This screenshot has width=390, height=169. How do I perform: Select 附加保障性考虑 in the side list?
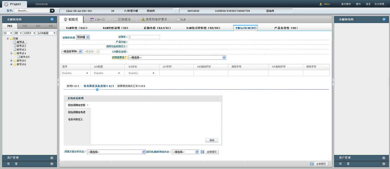click(x=77, y=112)
